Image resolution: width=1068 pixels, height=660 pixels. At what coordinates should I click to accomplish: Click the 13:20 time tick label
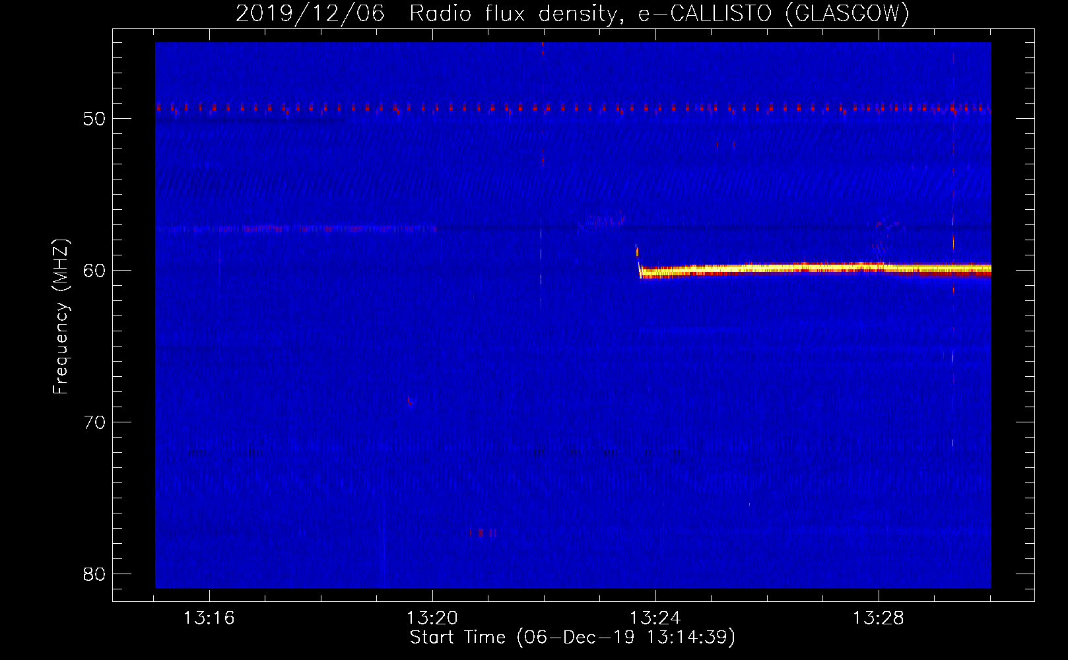pyautogui.click(x=432, y=618)
